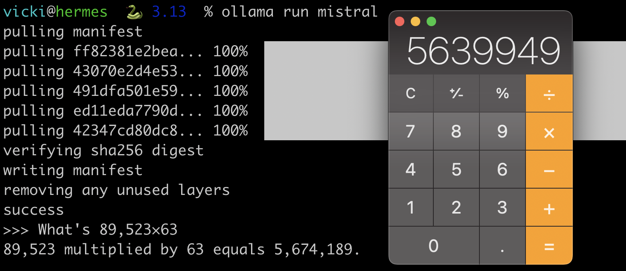Click the 'ollama run mistral' command text
Viewport: 626px width, 271px height.
point(299,12)
